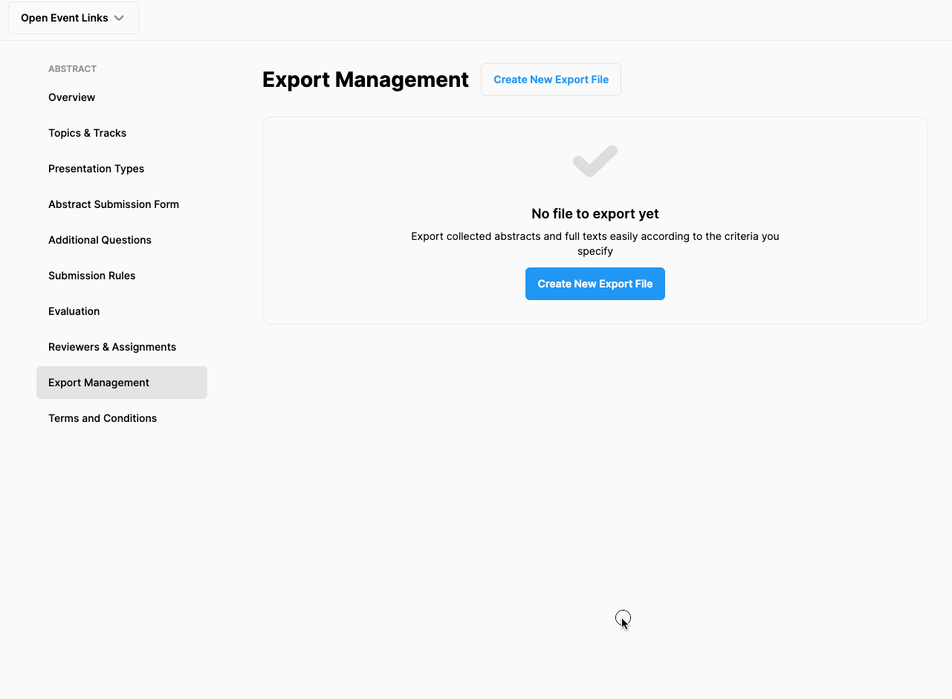The width and height of the screenshot is (952, 699).
Task: Open Reviewers & Assignments page
Action: click(112, 347)
